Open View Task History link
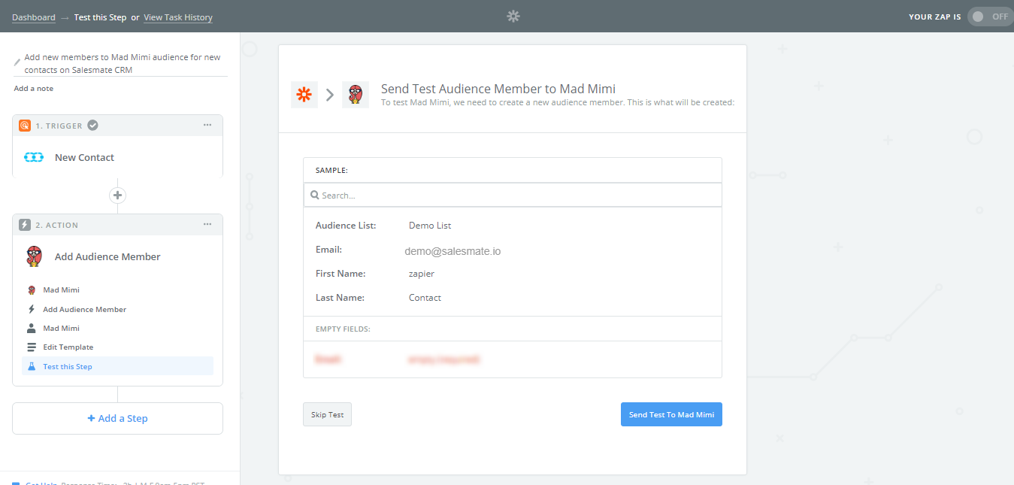This screenshot has height=485, width=1014. (178, 17)
